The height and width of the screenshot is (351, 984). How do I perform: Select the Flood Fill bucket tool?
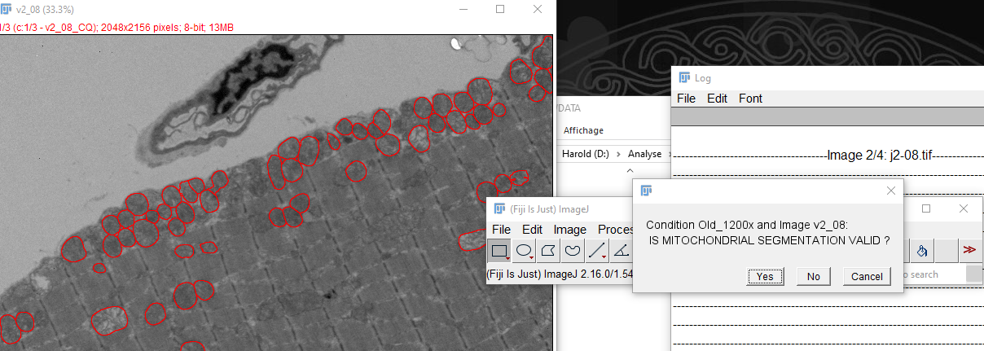click(923, 250)
